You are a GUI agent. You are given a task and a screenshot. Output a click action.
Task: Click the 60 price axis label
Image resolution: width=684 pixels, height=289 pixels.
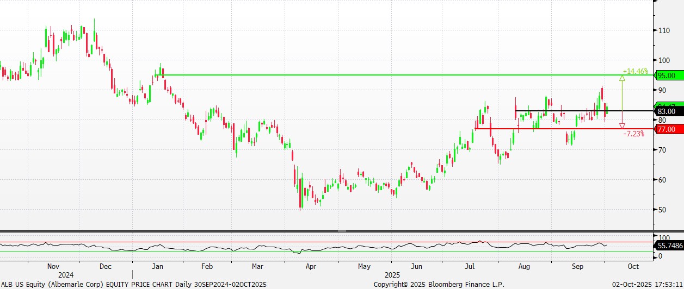[x=662, y=180]
